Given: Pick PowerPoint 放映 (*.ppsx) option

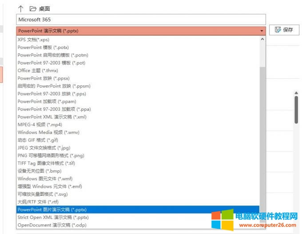Looking at the screenshot, I should [43, 78].
